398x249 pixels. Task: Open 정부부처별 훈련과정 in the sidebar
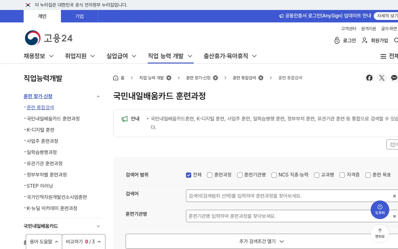coord(47,175)
